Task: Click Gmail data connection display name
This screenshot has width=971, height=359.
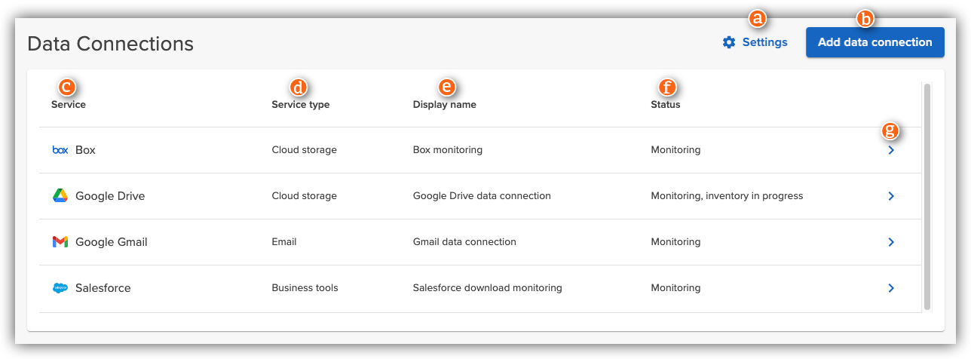Action: coord(464,242)
